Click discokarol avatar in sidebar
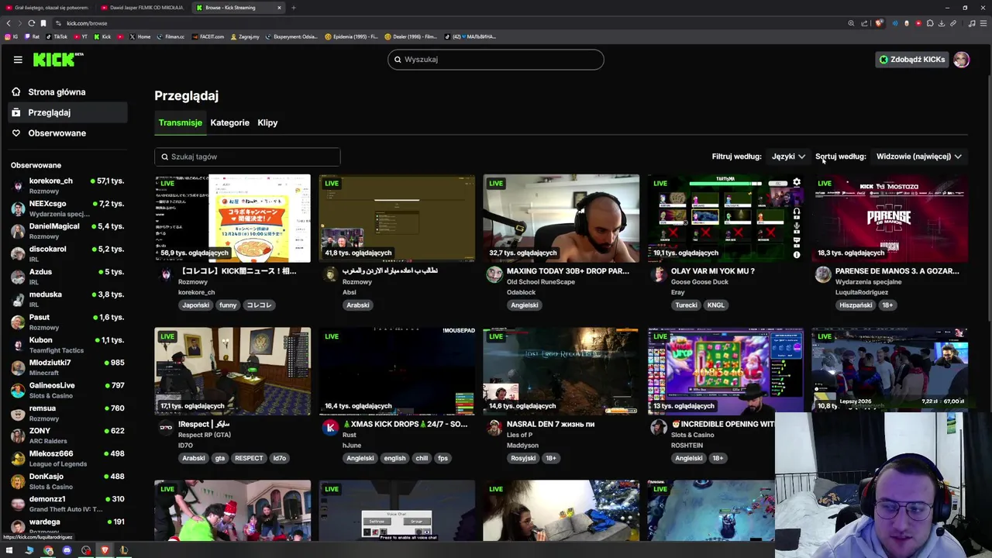992x558 pixels. click(x=18, y=254)
